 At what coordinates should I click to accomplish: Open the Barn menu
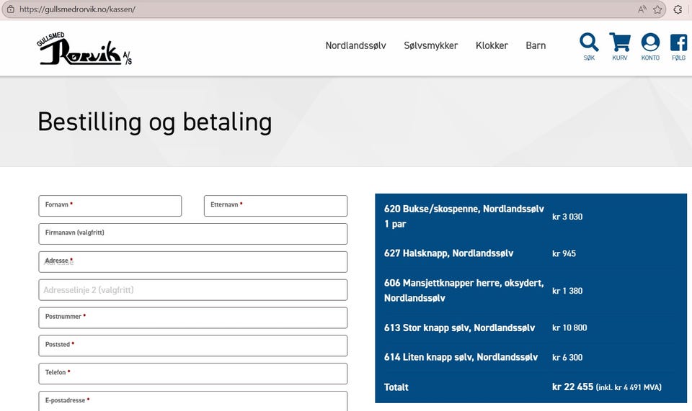coord(536,45)
